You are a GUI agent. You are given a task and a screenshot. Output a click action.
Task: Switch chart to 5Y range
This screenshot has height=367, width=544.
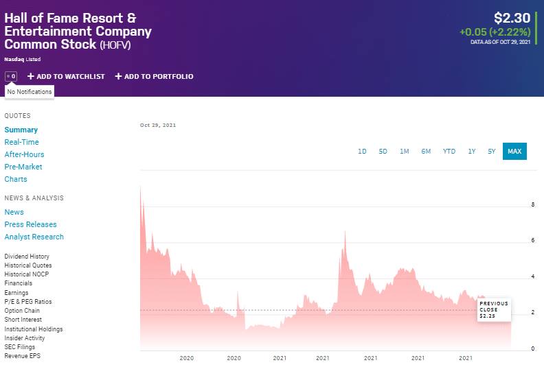[492, 152]
